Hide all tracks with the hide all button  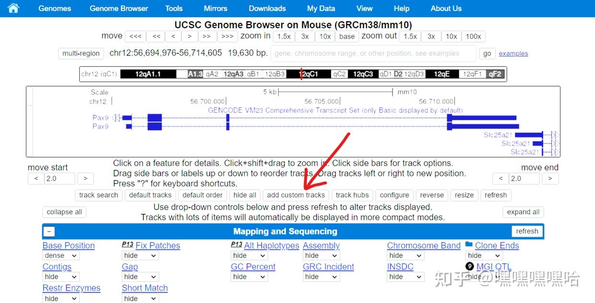coord(245,195)
